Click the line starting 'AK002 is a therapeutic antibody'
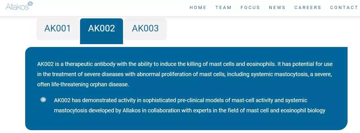 coord(185,64)
